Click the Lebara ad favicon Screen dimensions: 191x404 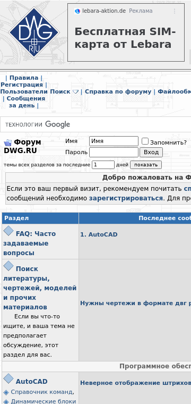[77, 11]
